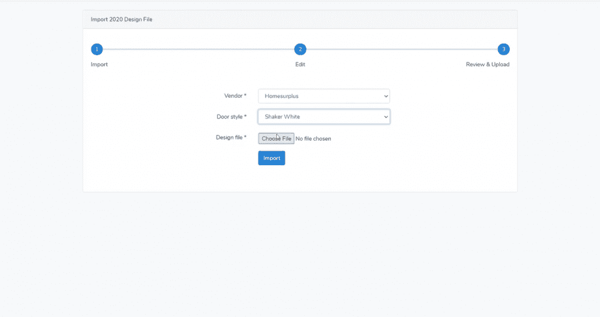Open the Door style dropdown showing Shaker White

[x=324, y=117]
